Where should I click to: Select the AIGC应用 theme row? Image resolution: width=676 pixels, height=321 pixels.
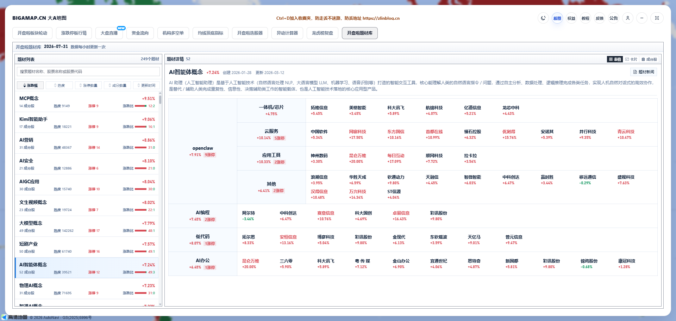click(x=87, y=185)
